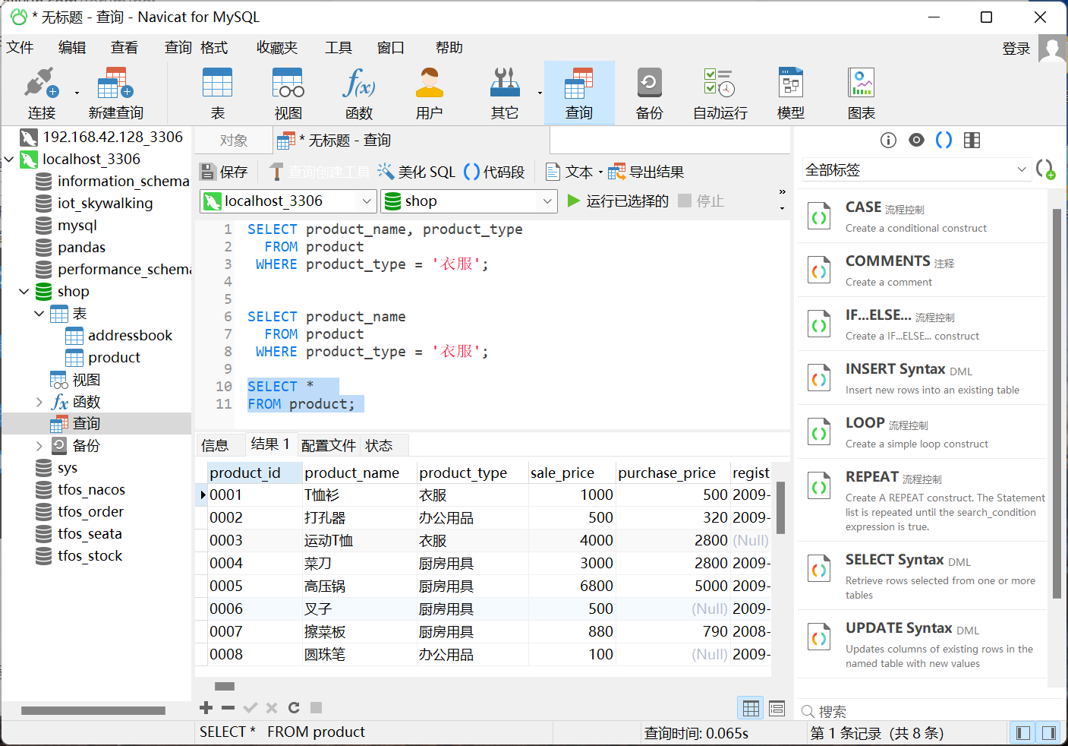Open the 文件 menu
This screenshot has width=1068, height=746.
tap(20, 48)
